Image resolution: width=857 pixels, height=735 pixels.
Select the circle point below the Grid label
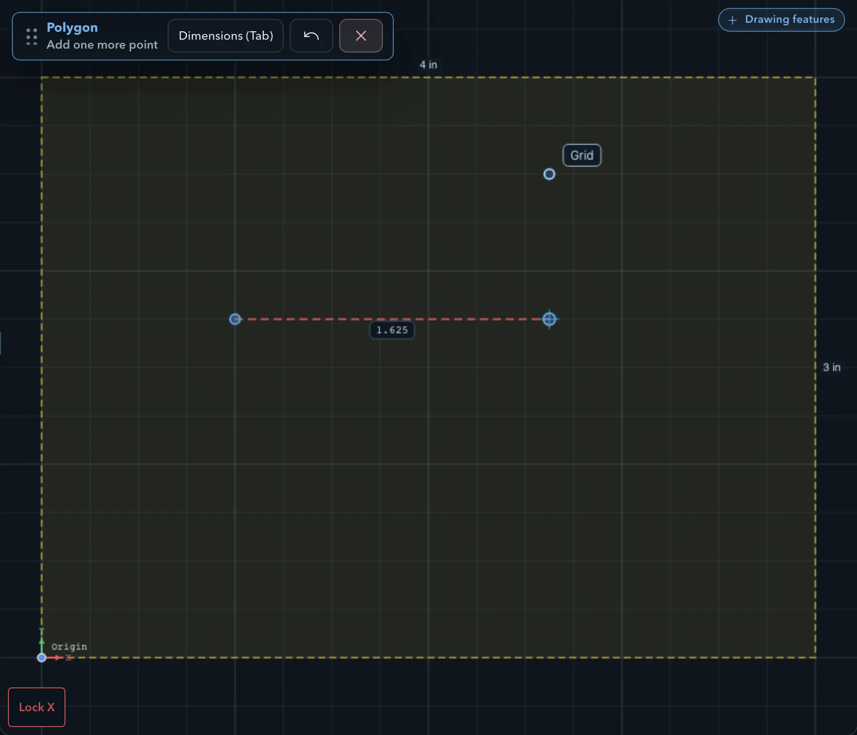pyautogui.click(x=549, y=174)
